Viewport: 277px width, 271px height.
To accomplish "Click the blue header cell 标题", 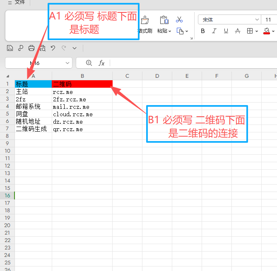I will (33, 84).
